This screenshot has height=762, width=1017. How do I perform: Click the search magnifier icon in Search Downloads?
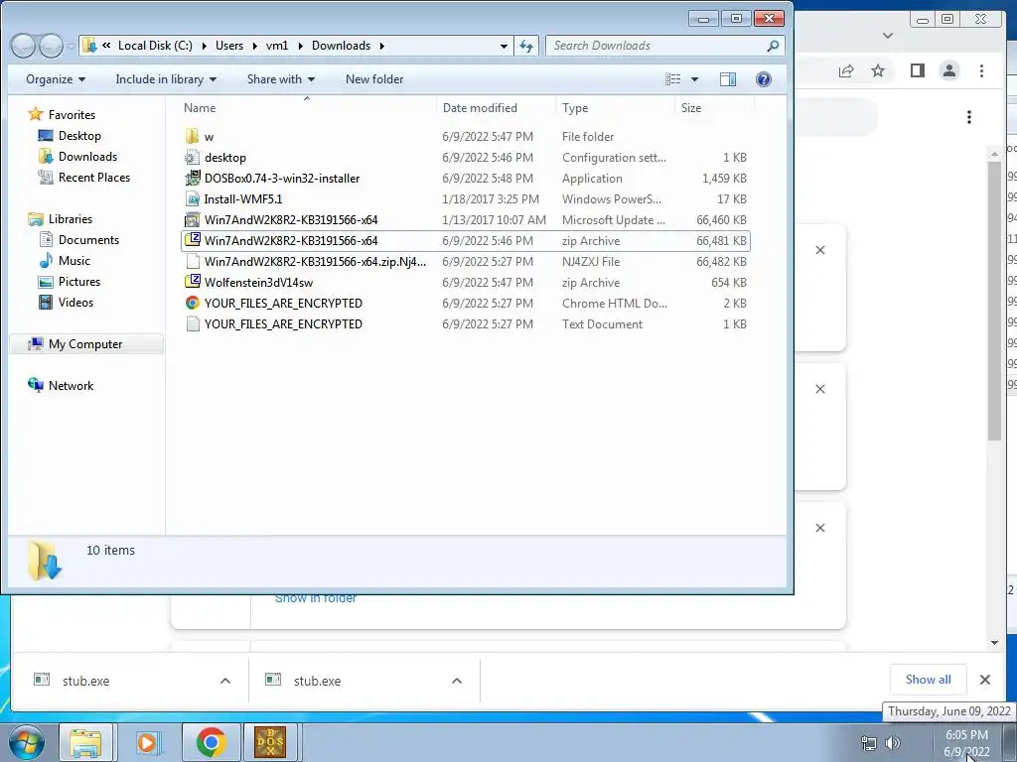773,46
